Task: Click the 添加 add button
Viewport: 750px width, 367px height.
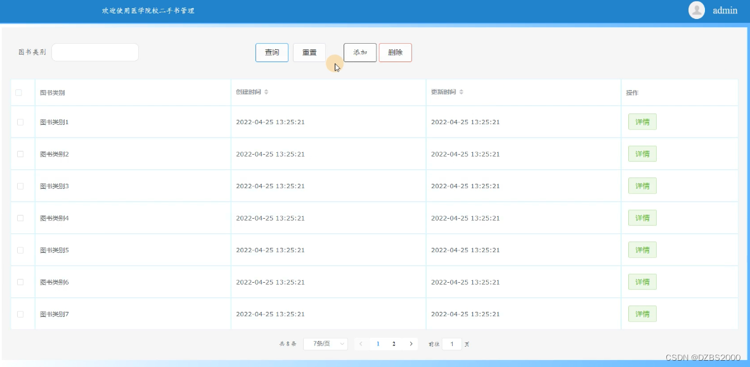Action: pos(359,53)
